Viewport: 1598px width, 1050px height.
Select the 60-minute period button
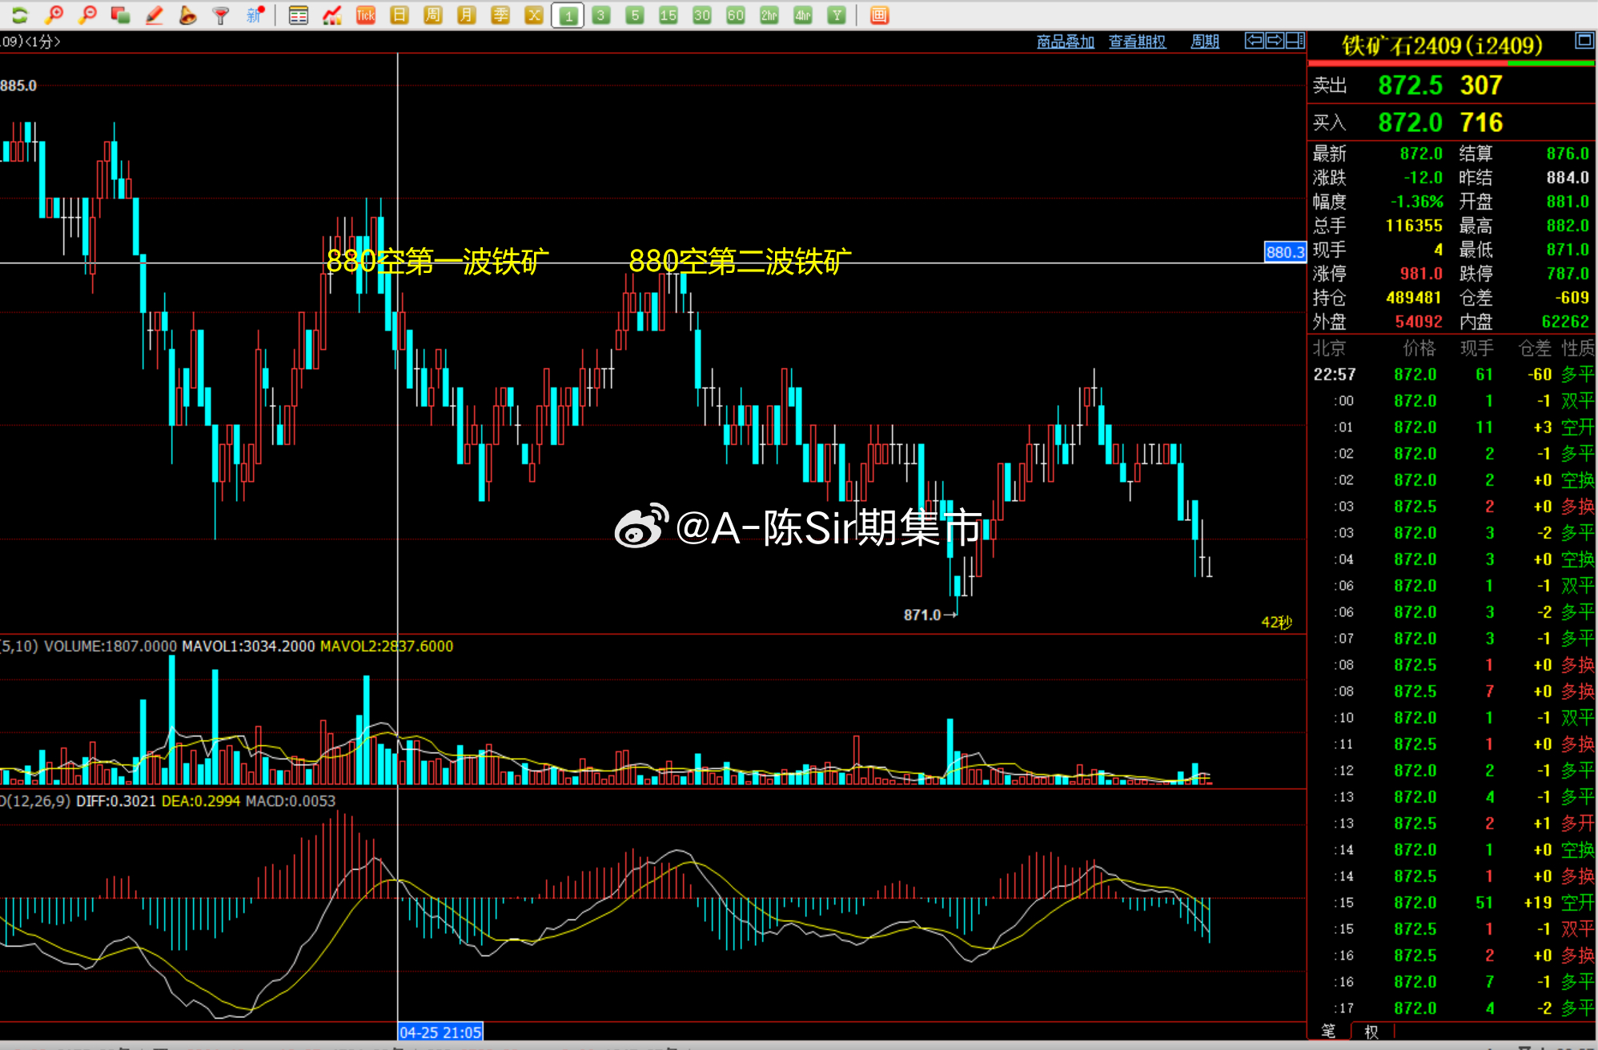(736, 14)
